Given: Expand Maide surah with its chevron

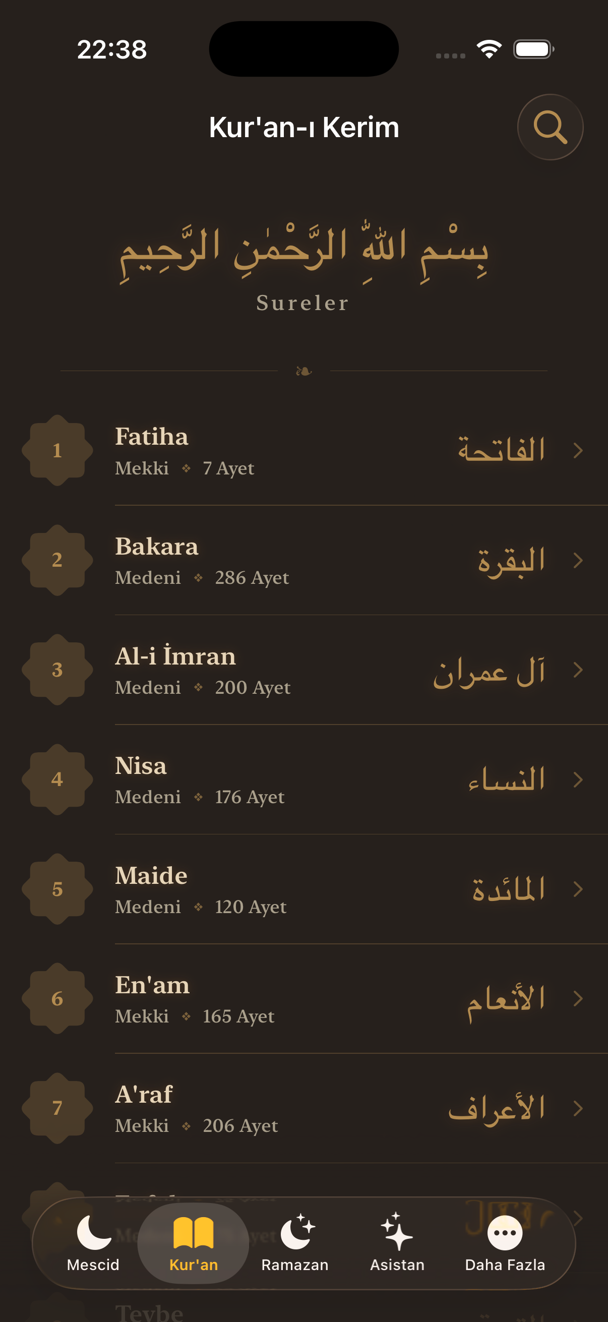Looking at the screenshot, I should (578, 889).
